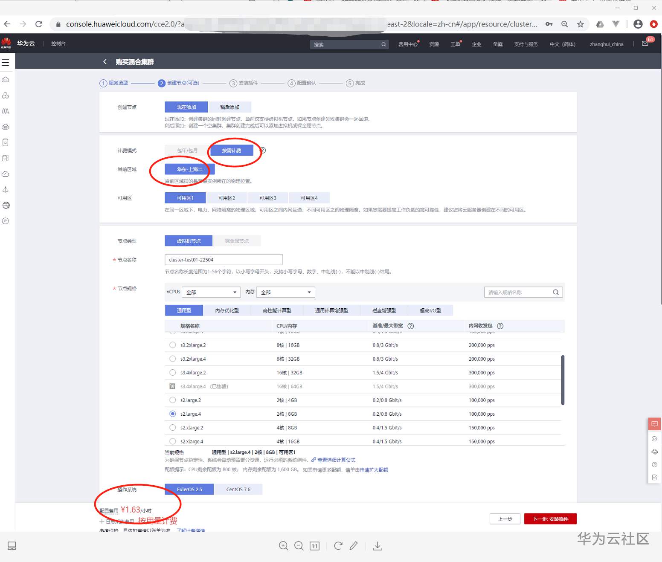Select the s2.large.2 radio button
This screenshot has height=562, width=662.
tap(173, 400)
